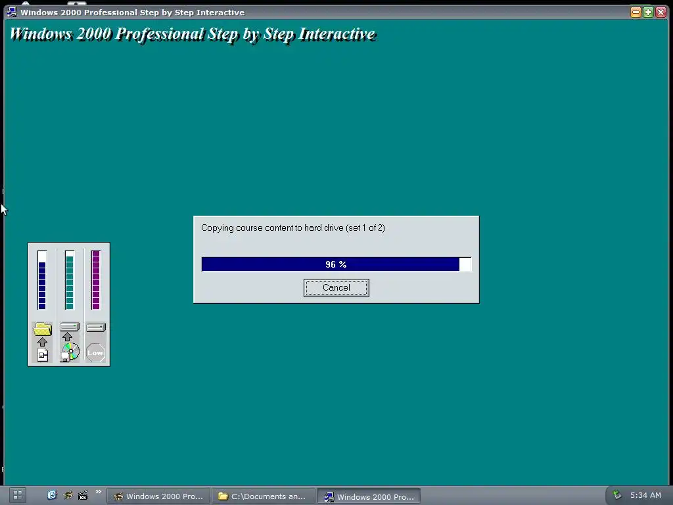The height and width of the screenshot is (505, 673).
Task: Switch to active Windows 2000 Pro taskbar button
Action: pyautogui.click(x=369, y=496)
